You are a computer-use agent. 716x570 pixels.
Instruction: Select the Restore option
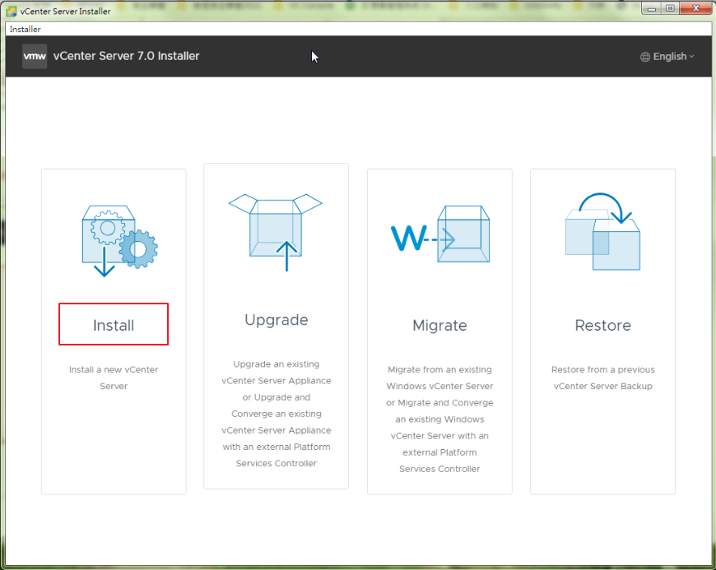[602, 326]
